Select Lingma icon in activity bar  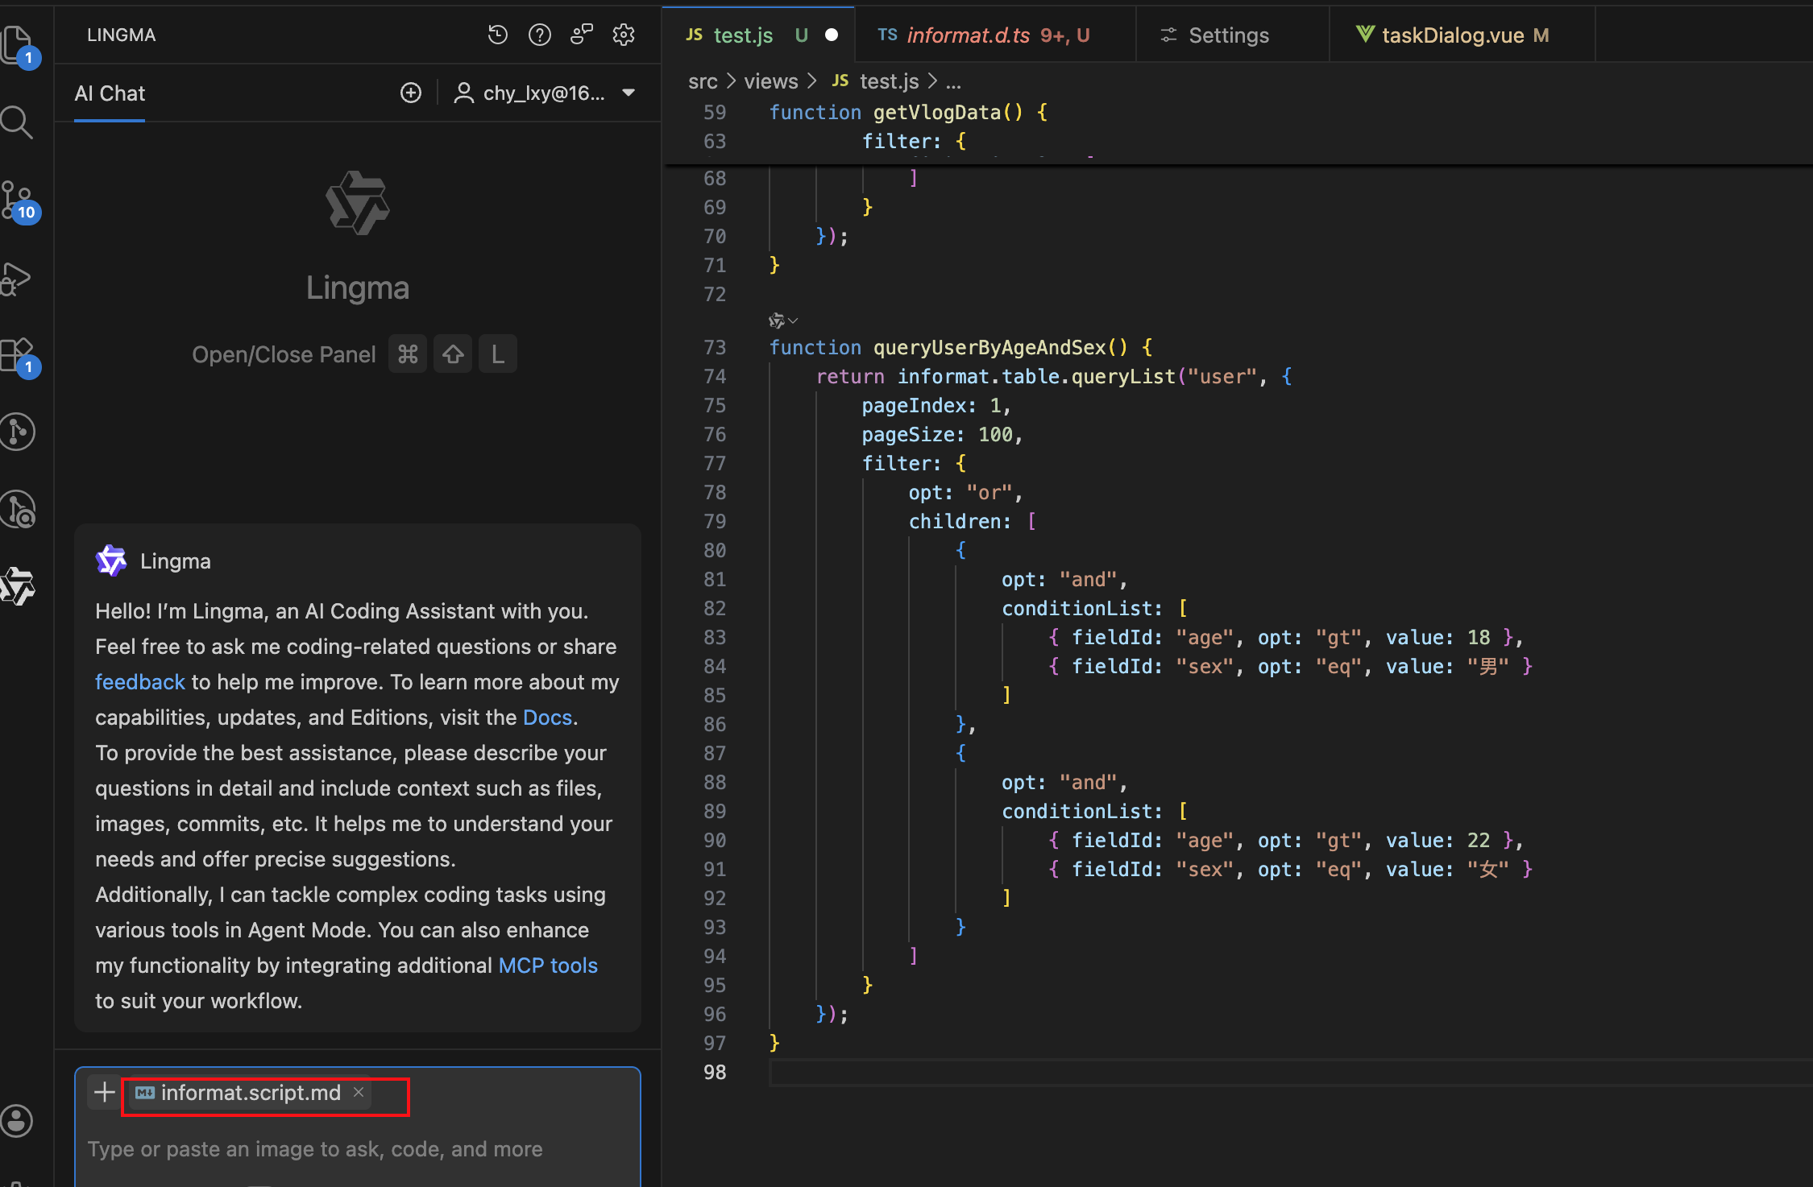coord(18,585)
